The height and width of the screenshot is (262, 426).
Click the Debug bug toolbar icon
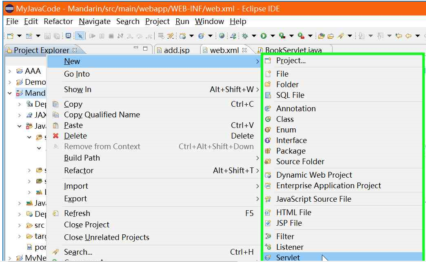(245, 36)
